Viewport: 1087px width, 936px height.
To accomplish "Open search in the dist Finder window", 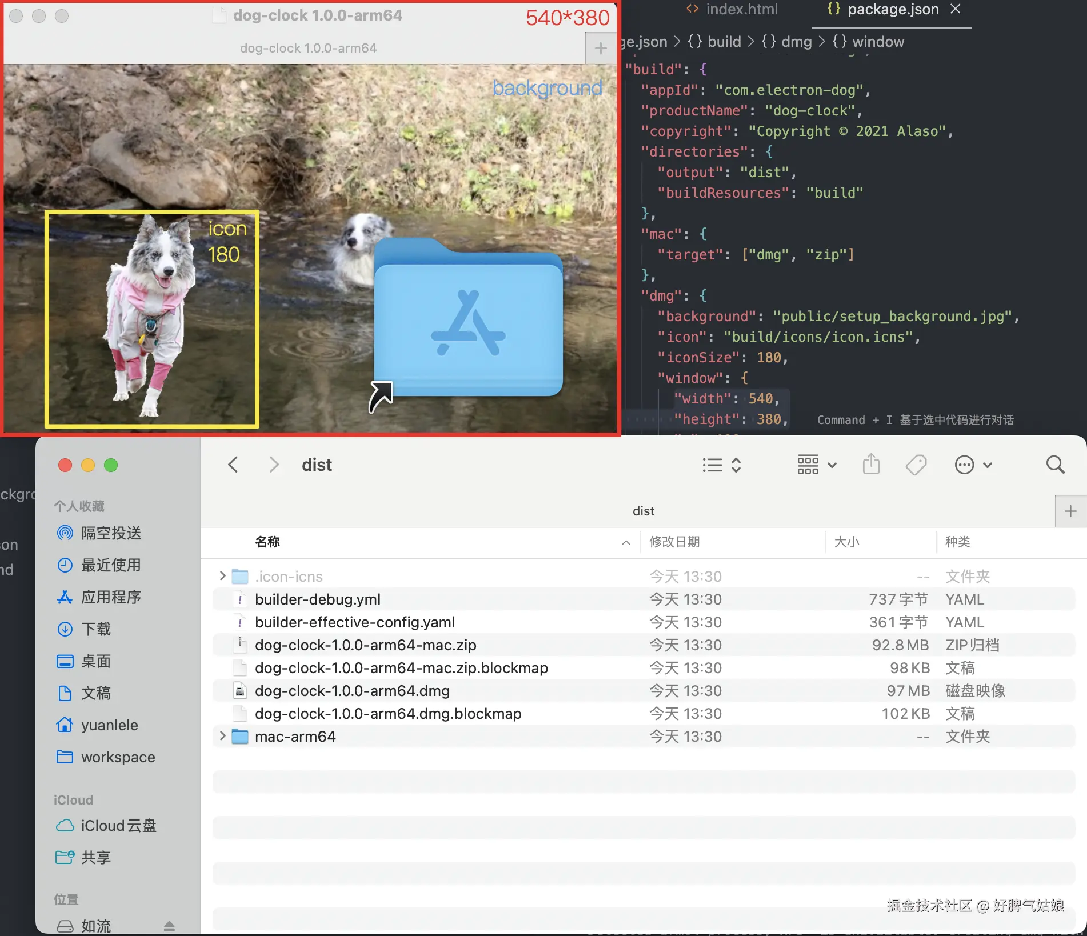I will 1055,465.
